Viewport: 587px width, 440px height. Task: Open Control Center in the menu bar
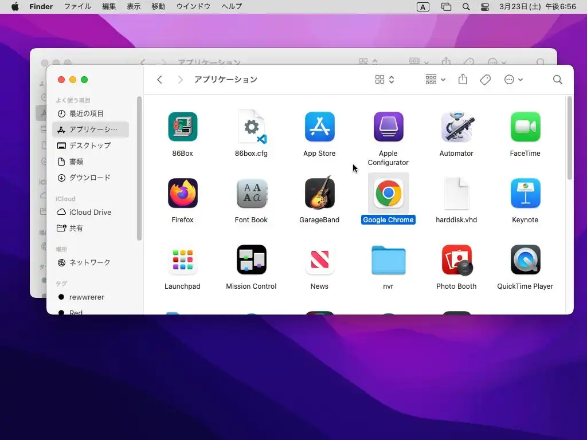coord(485,7)
